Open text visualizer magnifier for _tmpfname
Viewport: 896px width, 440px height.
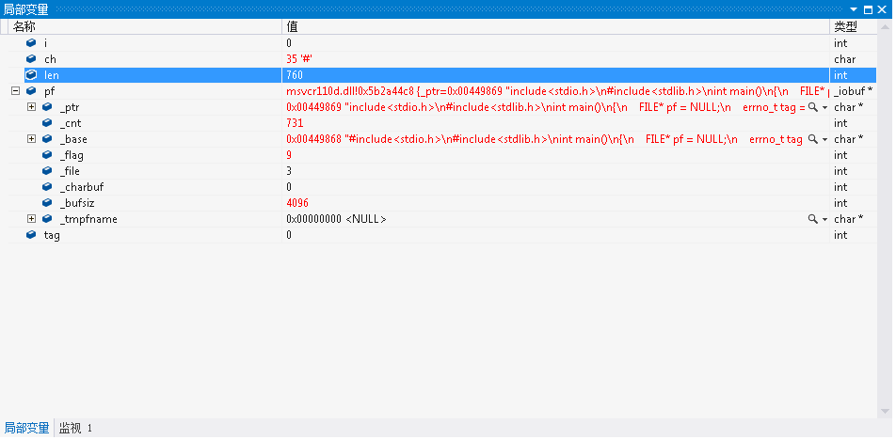click(x=812, y=219)
